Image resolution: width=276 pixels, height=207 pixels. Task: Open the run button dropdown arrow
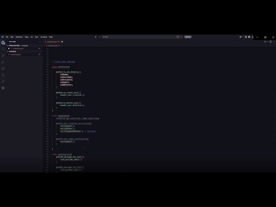tap(267, 42)
